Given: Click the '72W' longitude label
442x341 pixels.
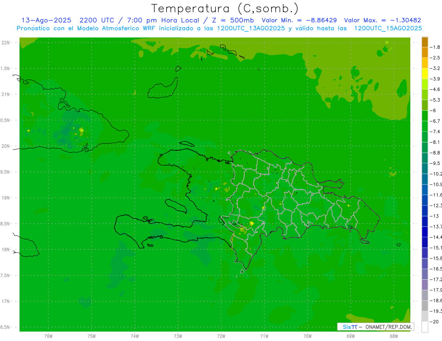Looking at the screenshot, I should tap(221, 336).
